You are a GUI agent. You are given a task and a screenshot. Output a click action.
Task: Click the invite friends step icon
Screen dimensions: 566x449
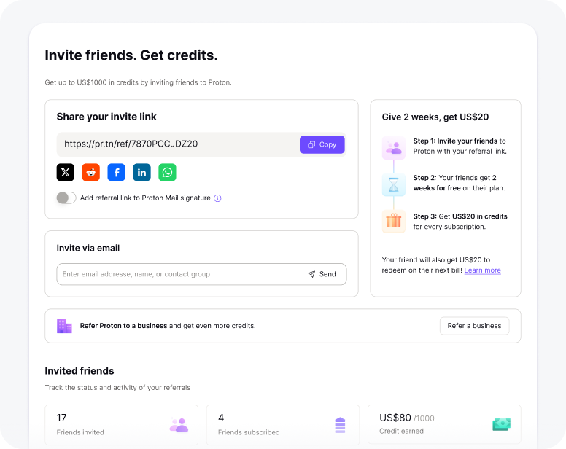(x=394, y=147)
